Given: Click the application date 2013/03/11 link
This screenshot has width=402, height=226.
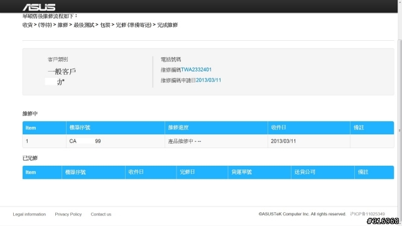Looking at the screenshot, I should point(209,80).
